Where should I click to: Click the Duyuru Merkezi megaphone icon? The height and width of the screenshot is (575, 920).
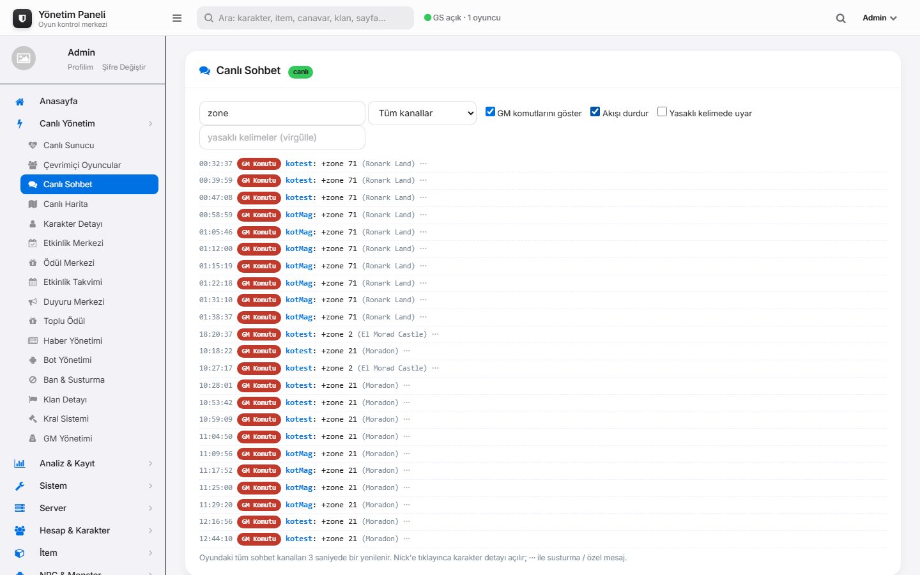click(x=33, y=302)
